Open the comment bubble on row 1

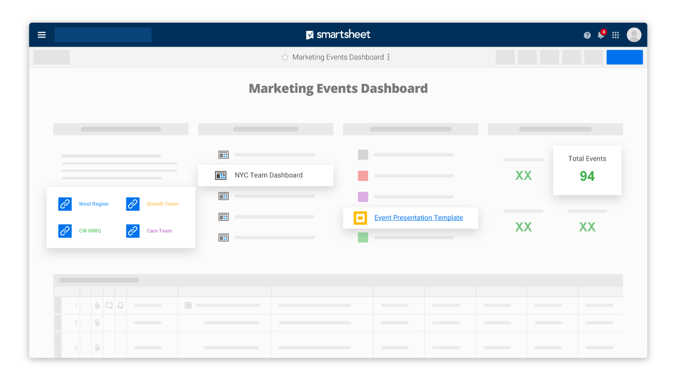(x=109, y=305)
